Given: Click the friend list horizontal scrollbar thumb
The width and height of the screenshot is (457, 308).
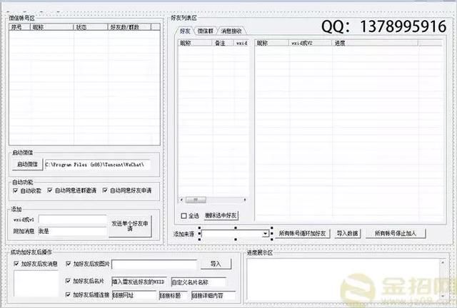Looking at the screenshot, I should point(196,200).
